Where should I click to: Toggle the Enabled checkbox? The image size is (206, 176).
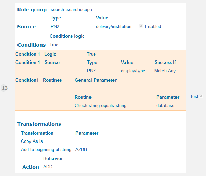141,26
